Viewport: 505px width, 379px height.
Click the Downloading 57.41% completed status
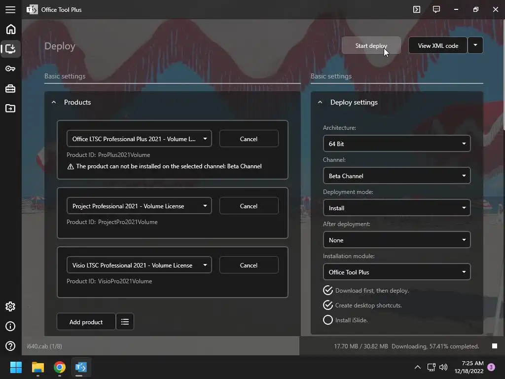(x=435, y=346)
